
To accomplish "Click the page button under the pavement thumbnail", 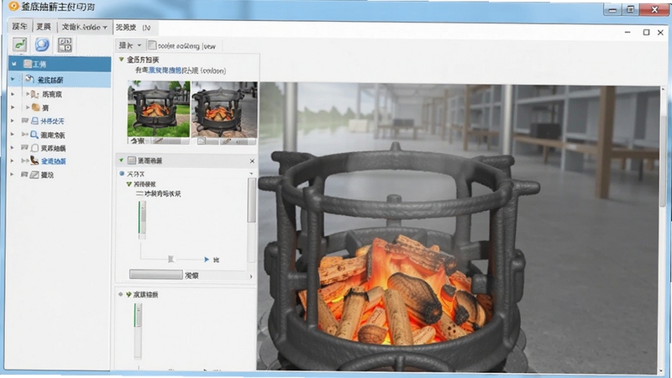I will pos(202,140).
